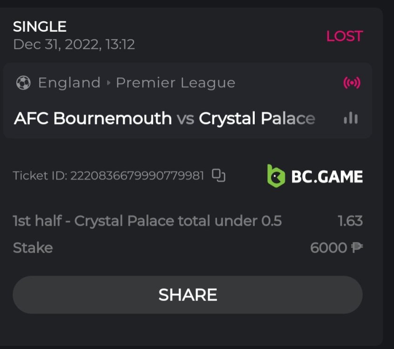Image resolution: width=394 pixels, height=349 pixels.
Task: Open match statistics bar chart icon
Action: (351, 118)
